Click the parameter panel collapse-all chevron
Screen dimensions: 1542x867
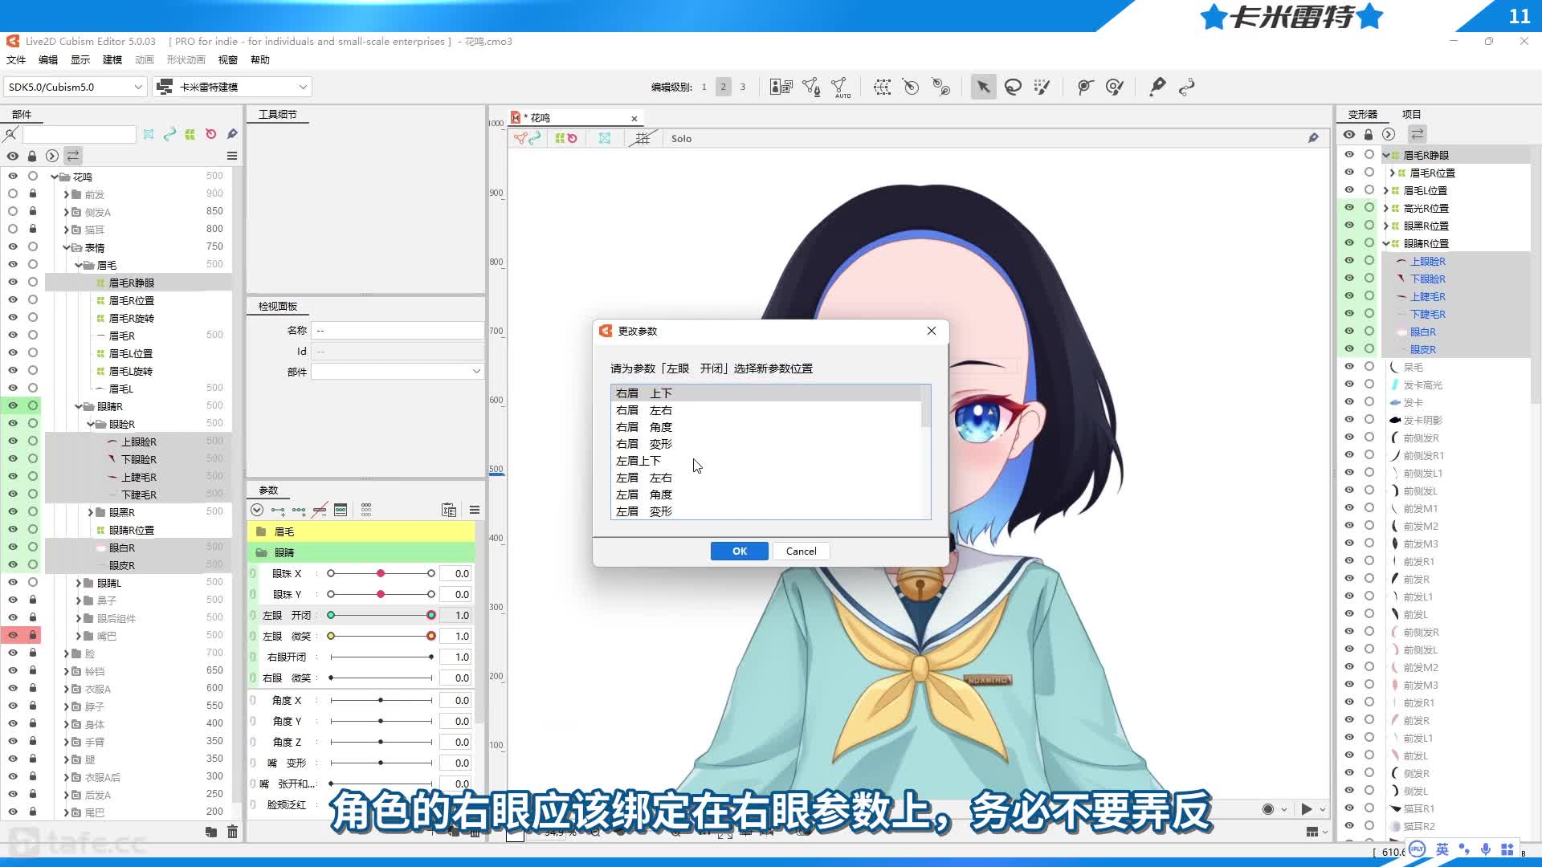pyautogui.click(x=257, y=510)
